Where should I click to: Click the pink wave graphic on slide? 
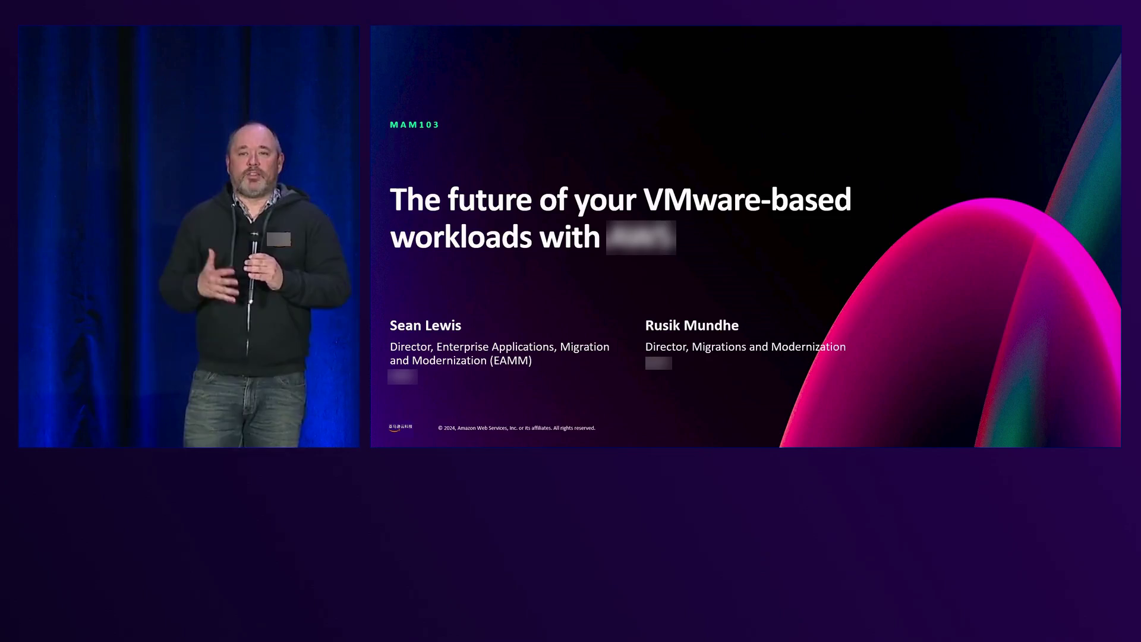(951, 324)
